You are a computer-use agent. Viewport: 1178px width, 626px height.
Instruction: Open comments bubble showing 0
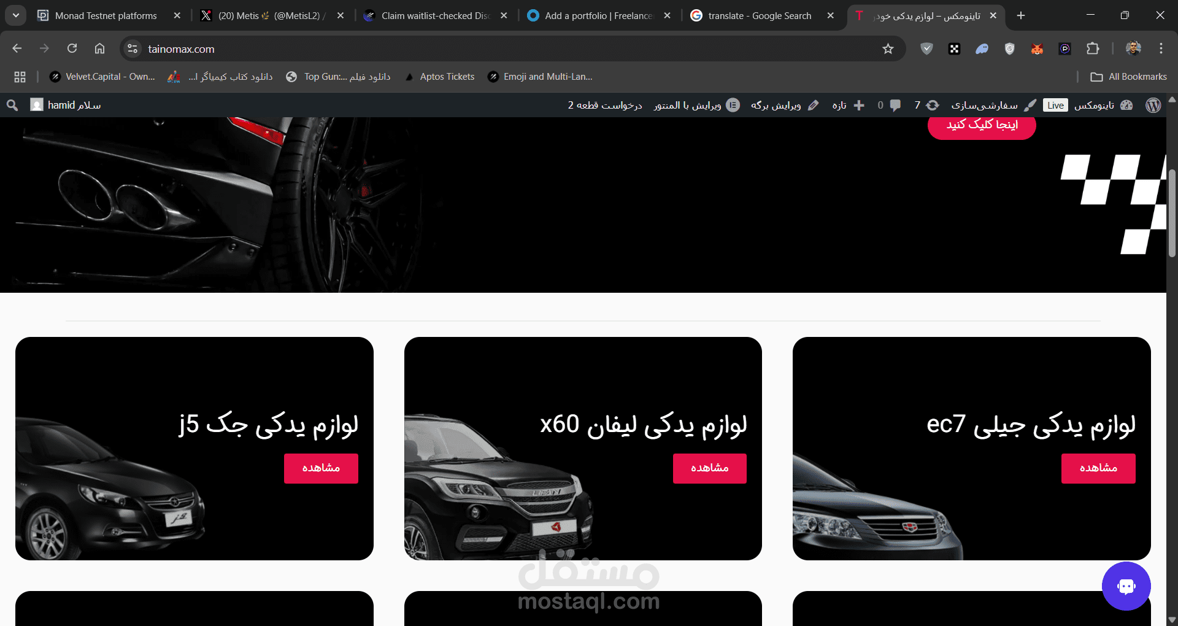889,105
